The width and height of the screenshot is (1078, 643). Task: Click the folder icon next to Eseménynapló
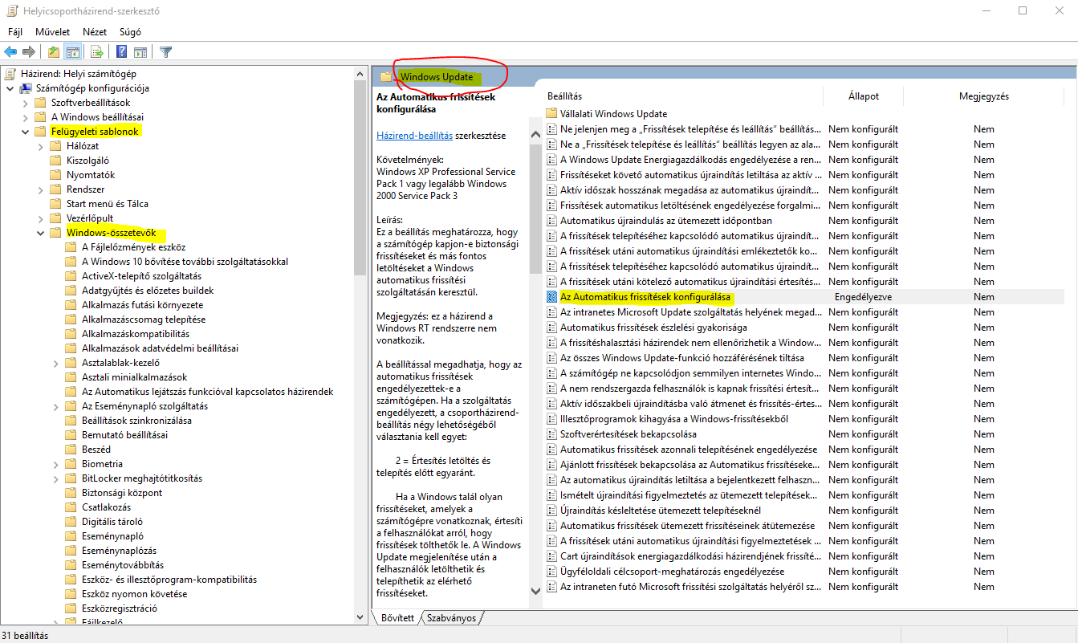pyautogui.click(x=71, y=536)
